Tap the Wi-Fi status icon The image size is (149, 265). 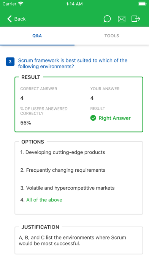[21, 4]
